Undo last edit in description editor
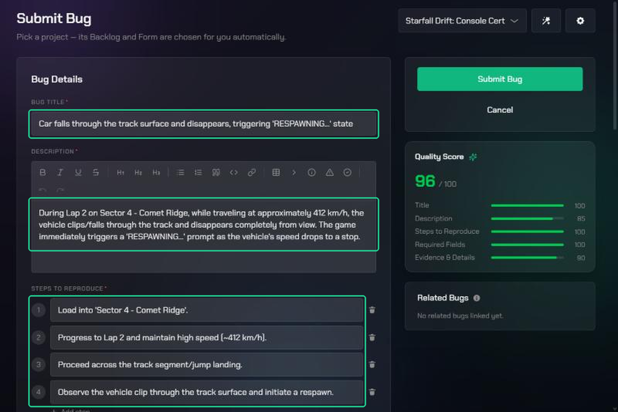This screenshot has height=412, width=618. point(43,190)
